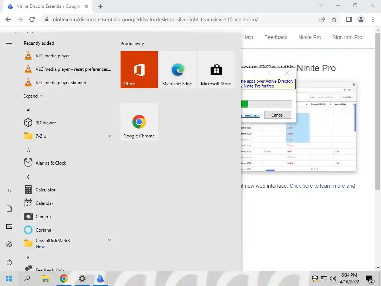
Task: Open the Ninite Pro nav link
Action: click(x=310, y=37)
